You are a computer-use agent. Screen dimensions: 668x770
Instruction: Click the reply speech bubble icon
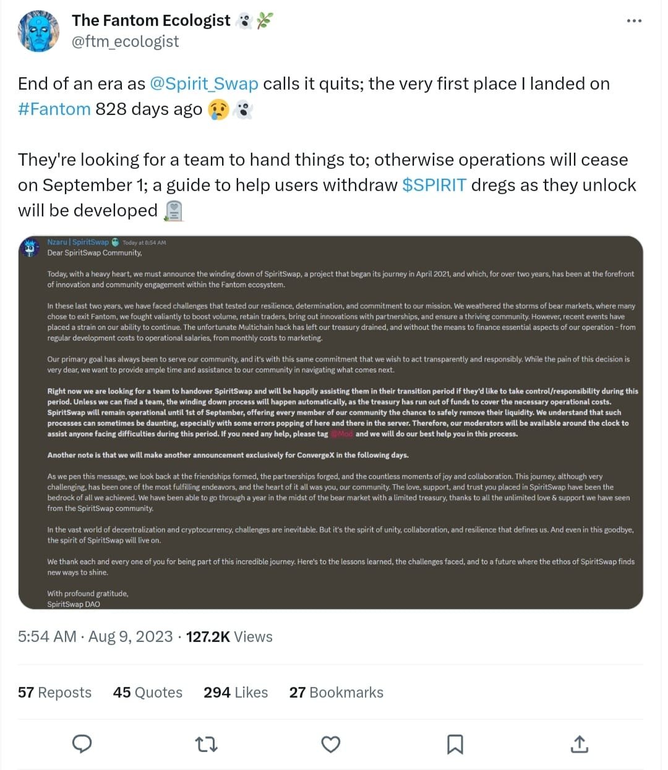click(x=82, y=744)
